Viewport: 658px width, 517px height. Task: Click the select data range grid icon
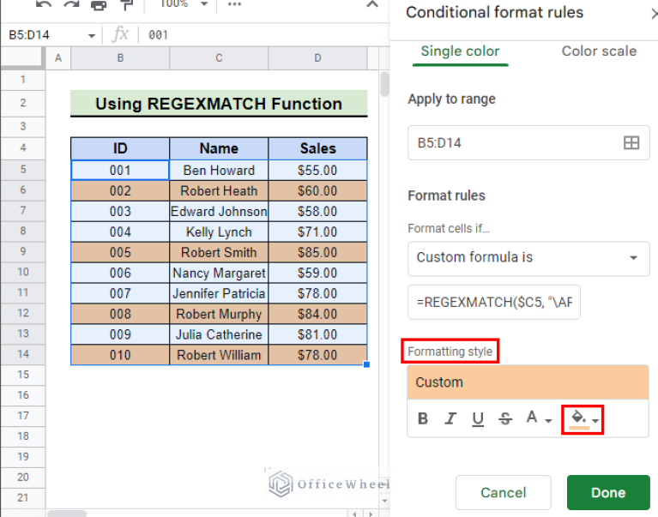[631, 143]
